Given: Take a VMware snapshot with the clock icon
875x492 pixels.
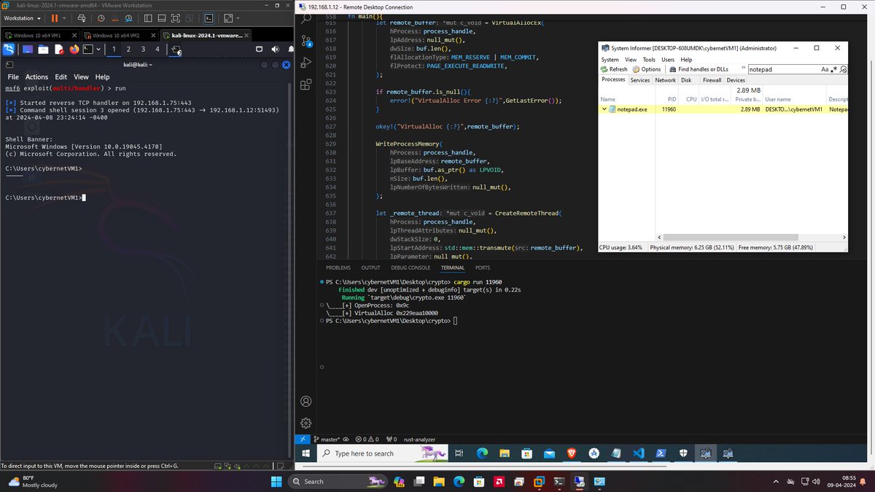Looking at the screenshot, I should click(x=101, y=17).
